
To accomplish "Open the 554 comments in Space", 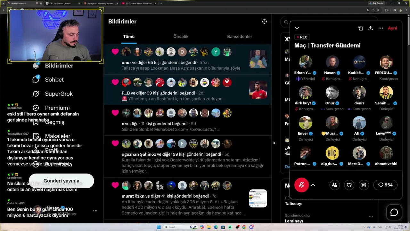I will 385,185.
